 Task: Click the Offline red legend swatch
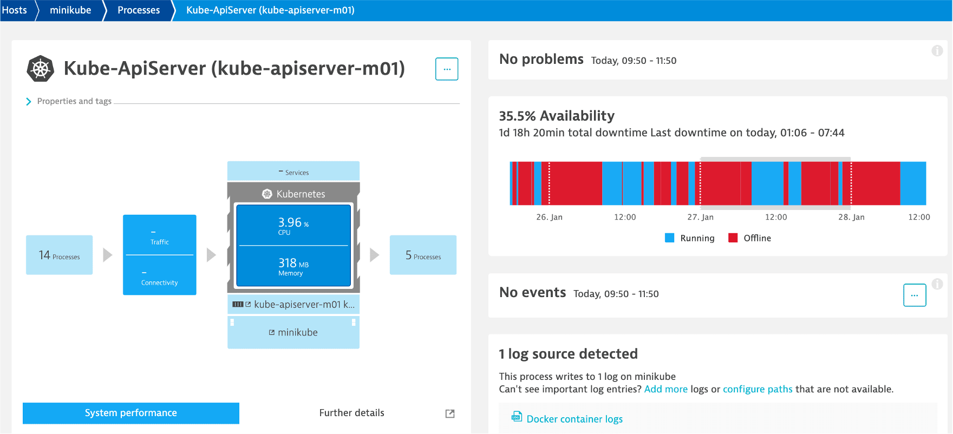tap(733, 238)
